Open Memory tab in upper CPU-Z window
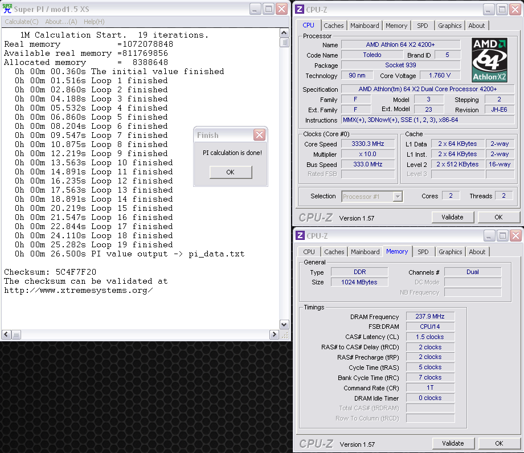The image size is (524, 453). (396, 26)
